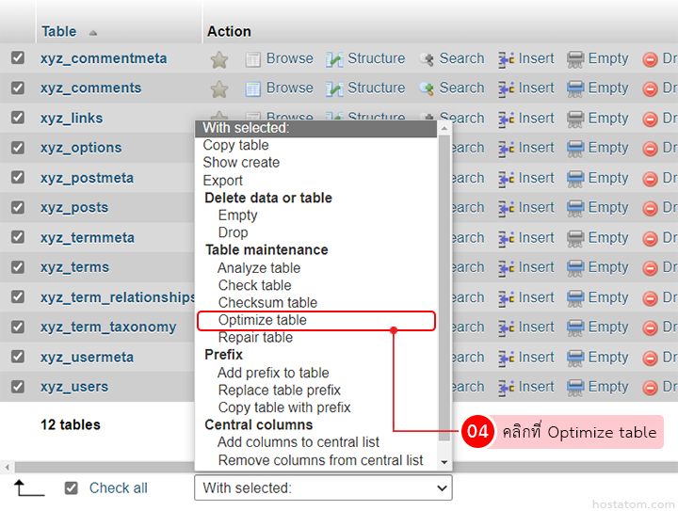The image size is (678, 511).
Task: Click the favorite star icon for xyz_comments
Action: coord(219,89)
